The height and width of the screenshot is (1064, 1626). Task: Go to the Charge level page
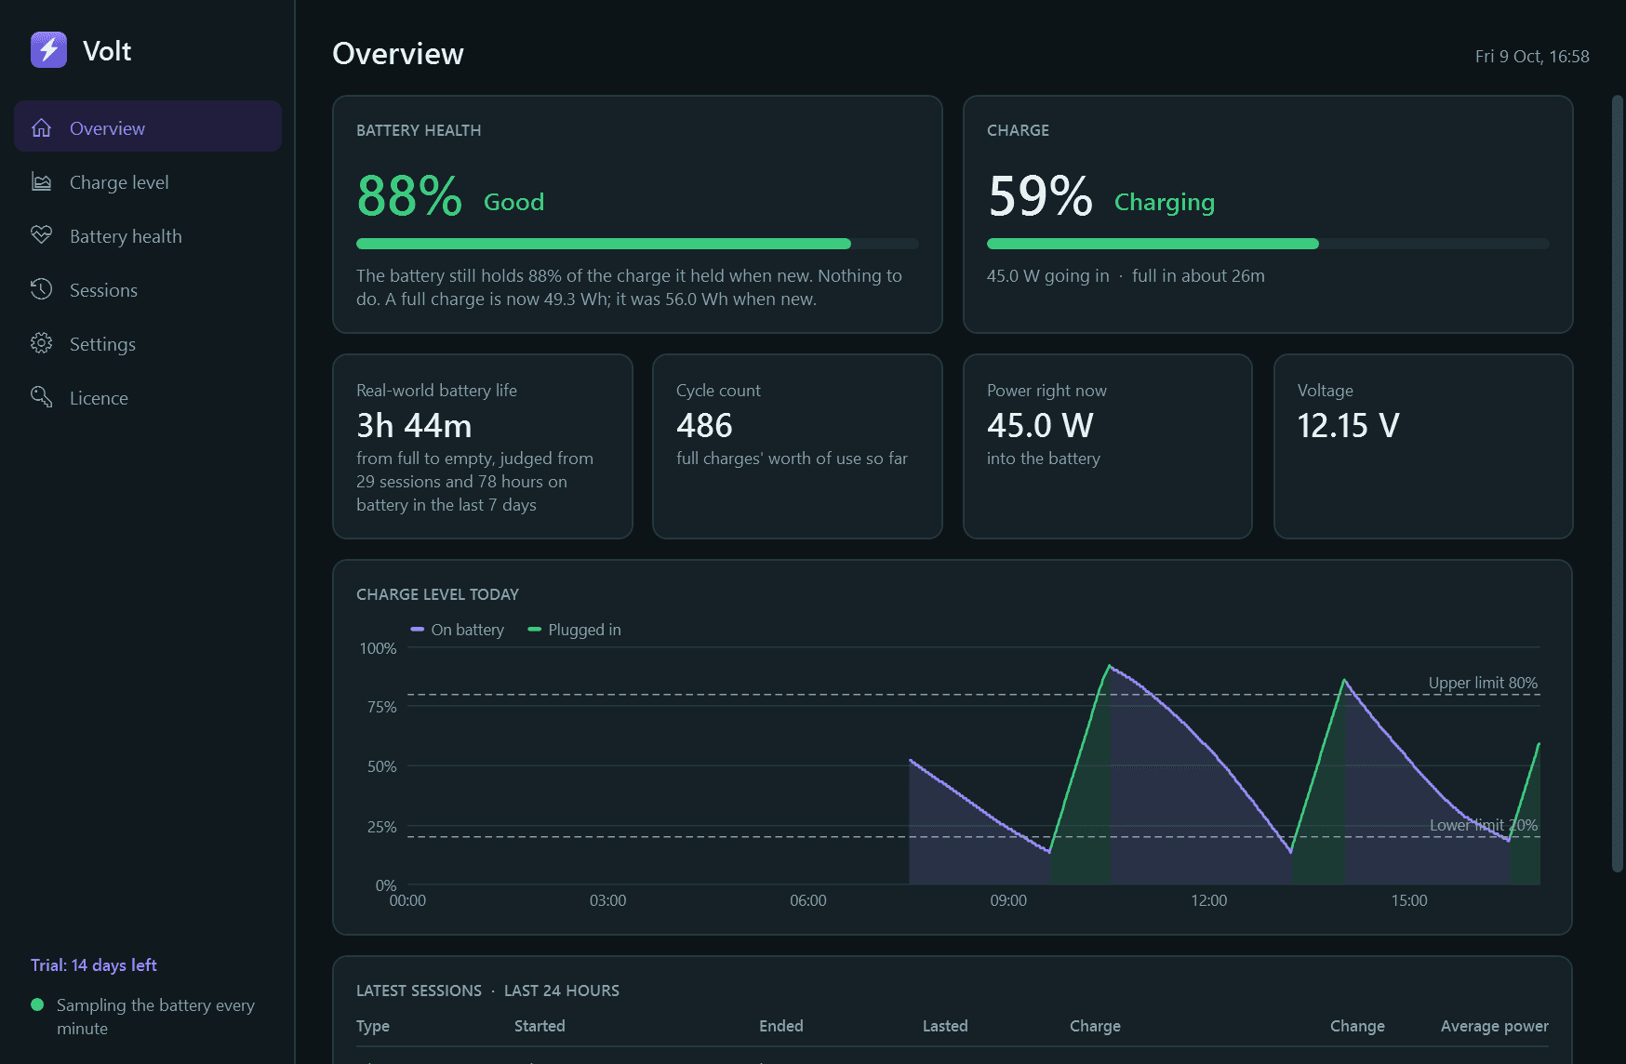[148, 181]
